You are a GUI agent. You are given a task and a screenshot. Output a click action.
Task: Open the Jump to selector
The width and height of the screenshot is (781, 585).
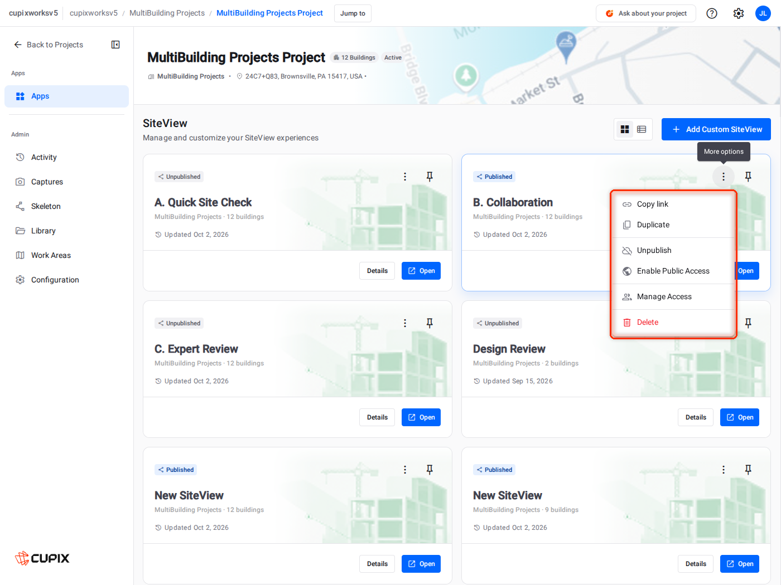coord(353,13)
